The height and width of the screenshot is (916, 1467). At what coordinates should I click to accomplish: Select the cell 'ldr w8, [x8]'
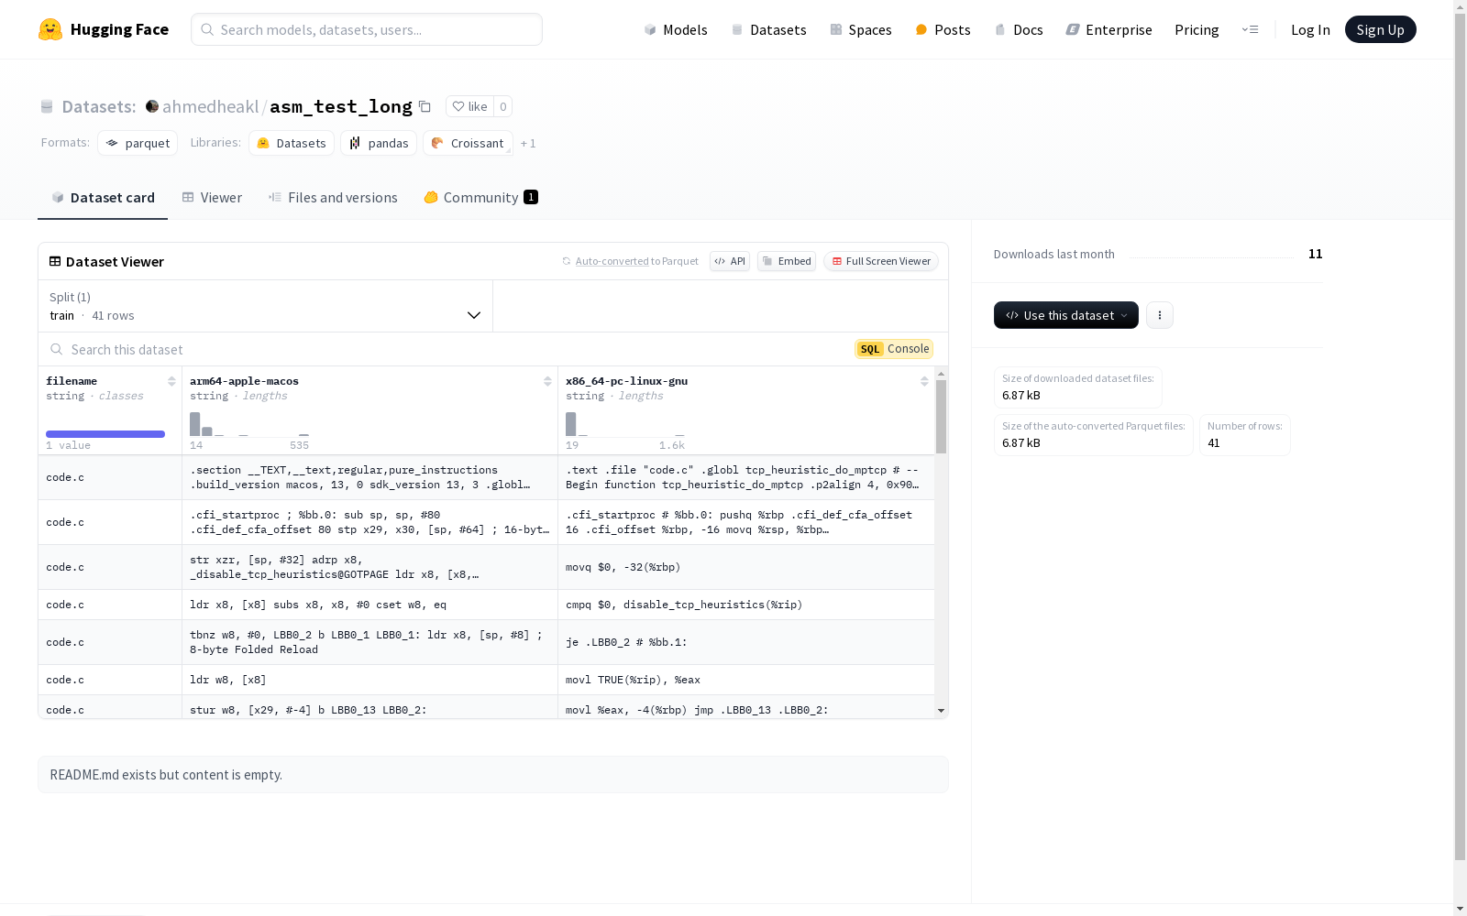pyautogui.click(x=370, y=680)
